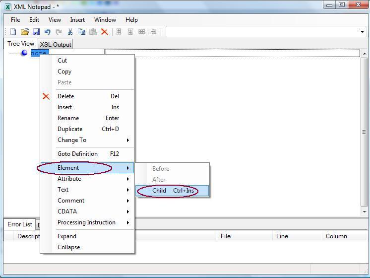Click the node value input field
370x278 pixels.
coord(233,53)
